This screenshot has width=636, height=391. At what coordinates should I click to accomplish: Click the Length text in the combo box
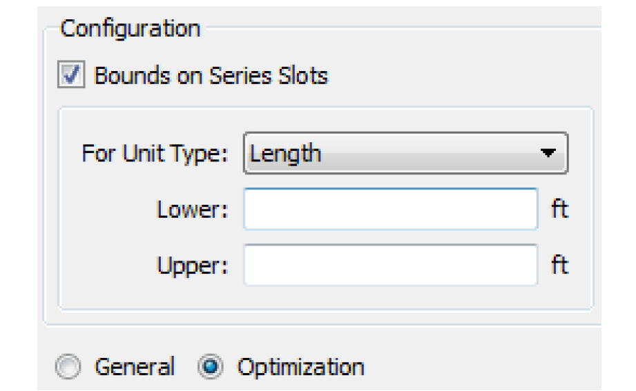point(286,153)
